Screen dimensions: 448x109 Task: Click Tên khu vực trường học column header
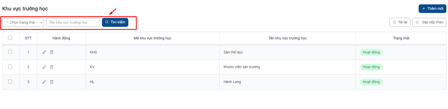(288, 38)
